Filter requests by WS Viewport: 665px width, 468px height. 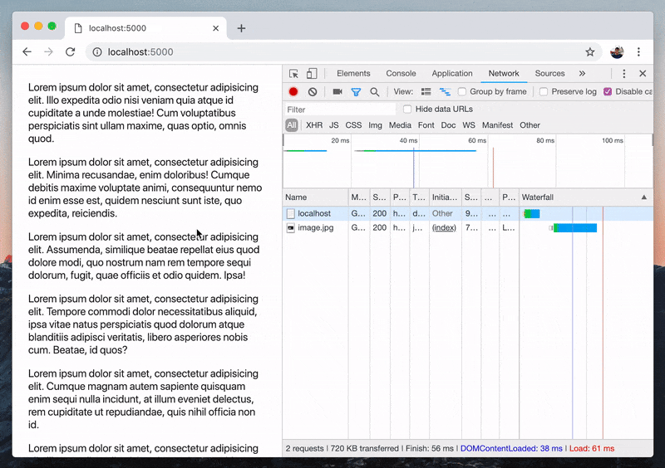point(469,125)
